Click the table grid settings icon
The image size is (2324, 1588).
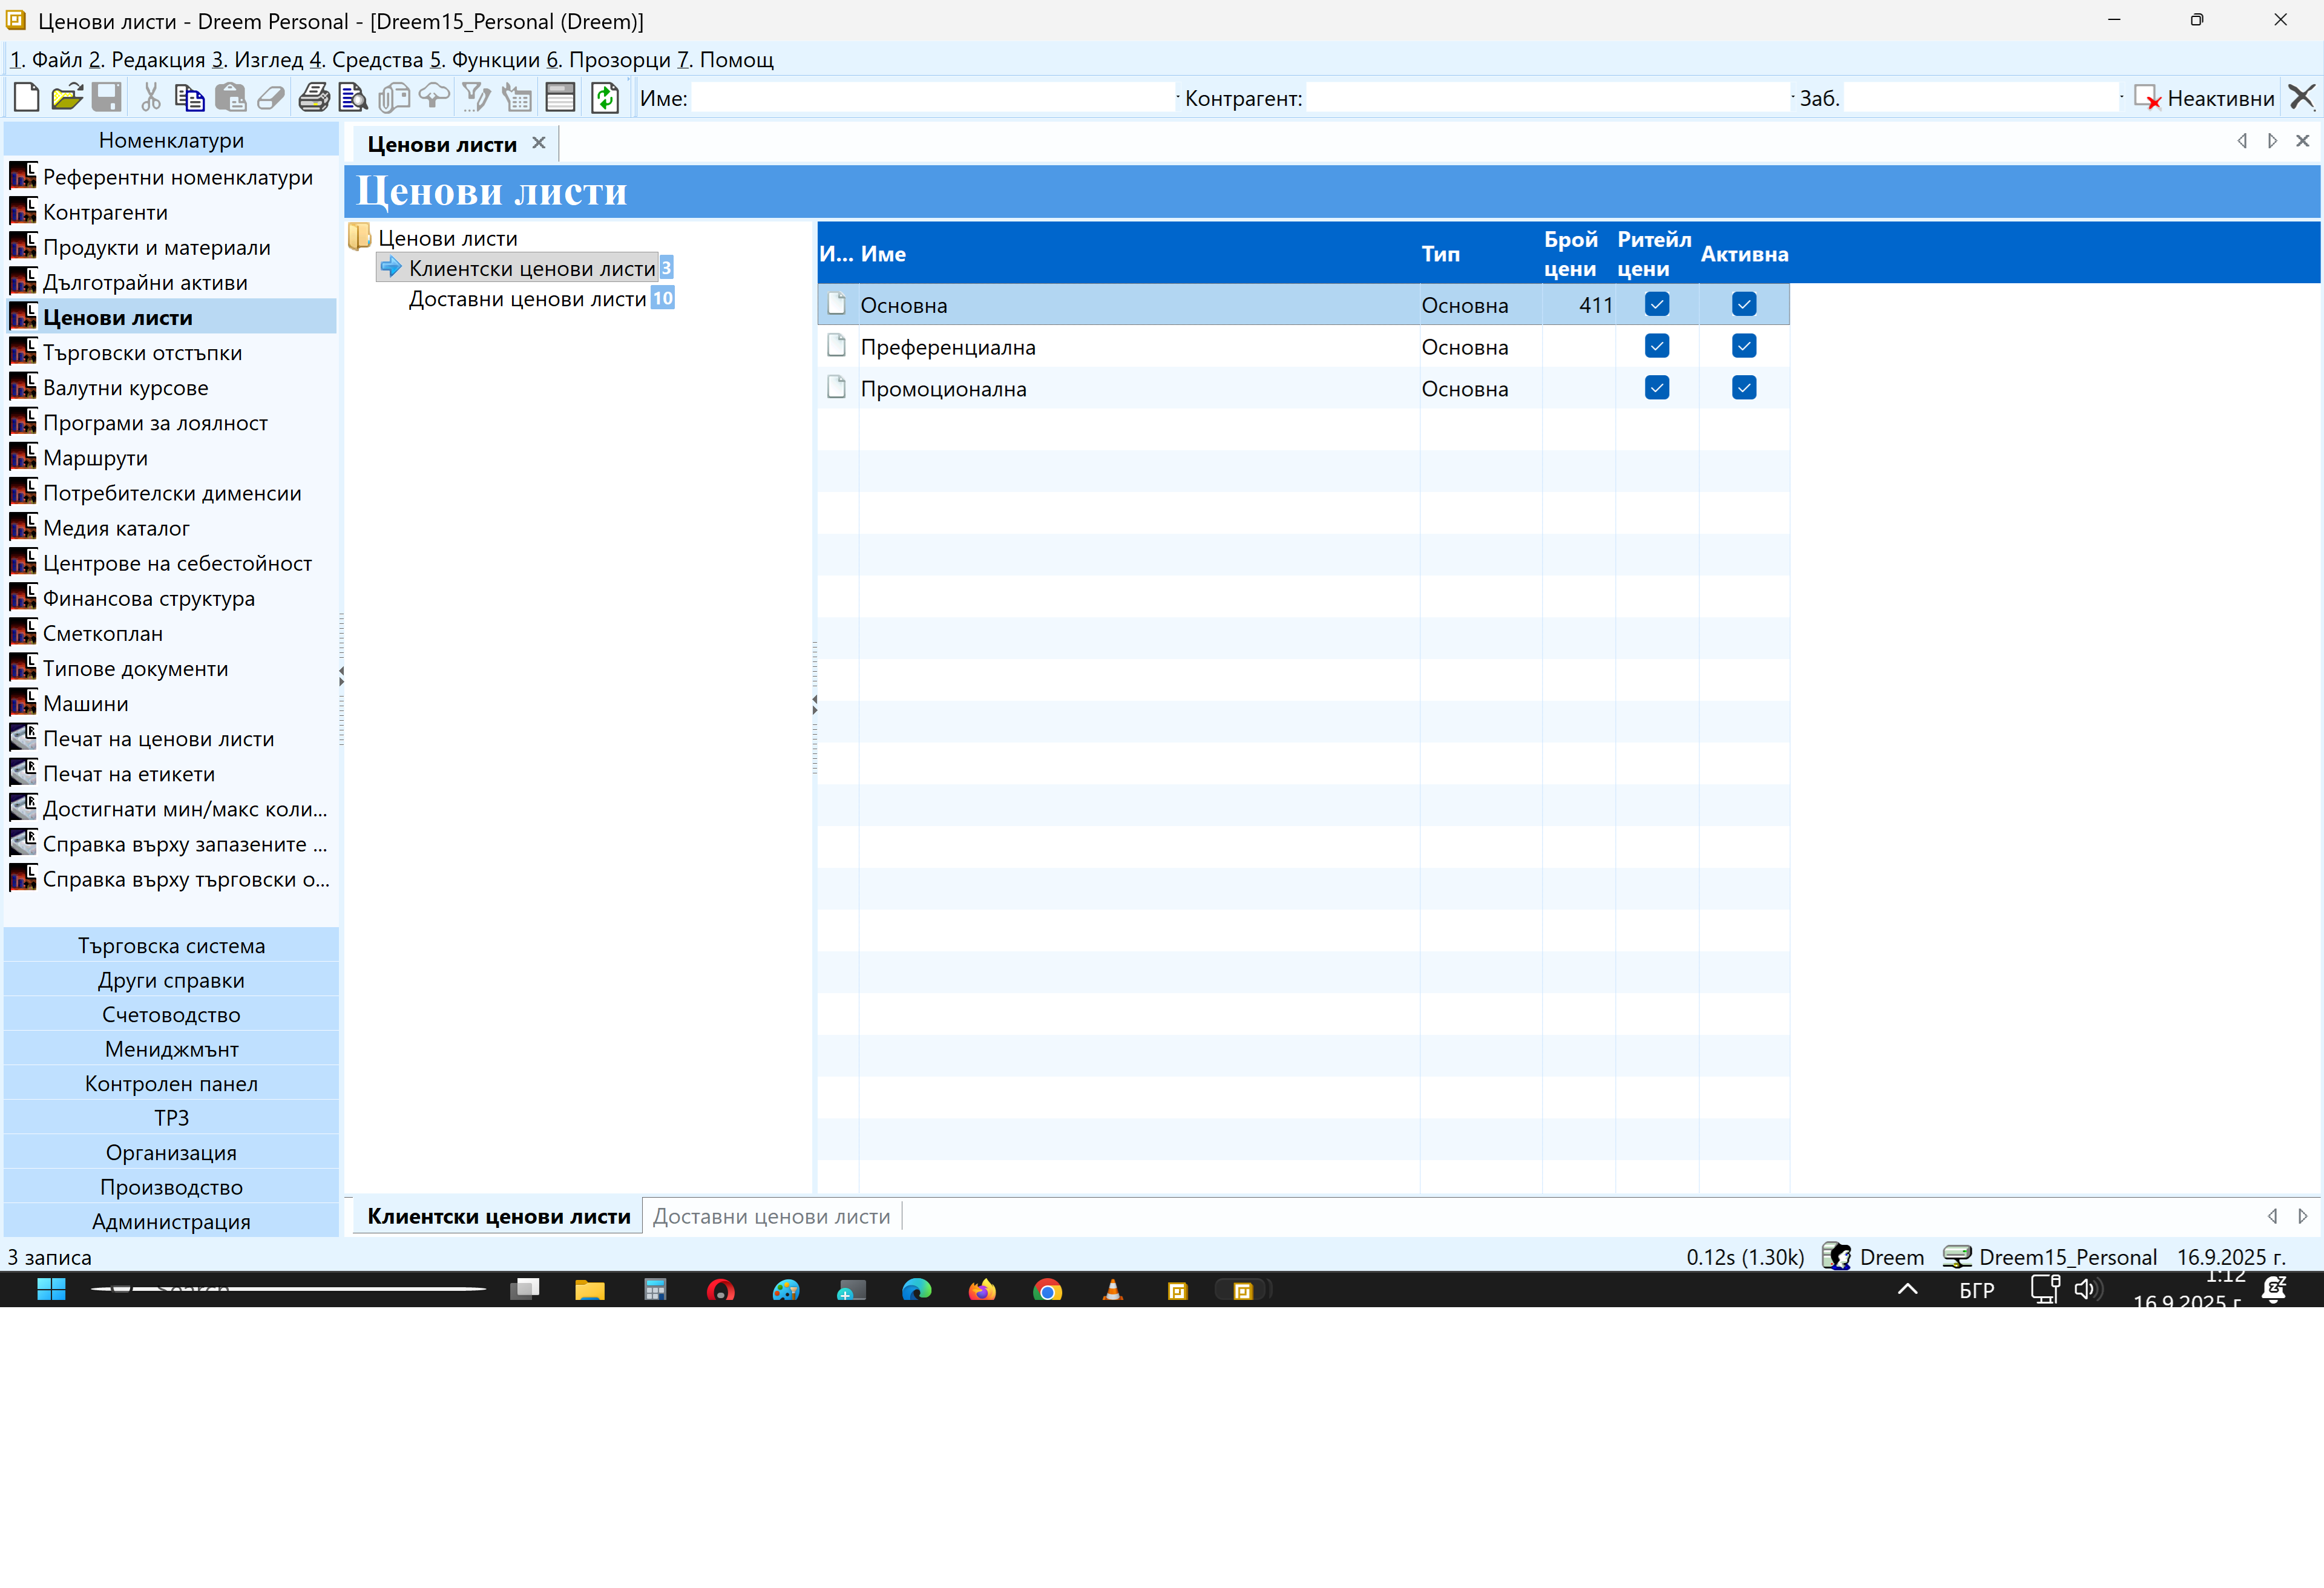(x=517, y=98)
